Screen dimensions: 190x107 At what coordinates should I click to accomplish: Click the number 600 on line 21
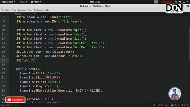coord(56,78)
